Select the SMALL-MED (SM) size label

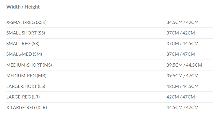pos(24,54)
